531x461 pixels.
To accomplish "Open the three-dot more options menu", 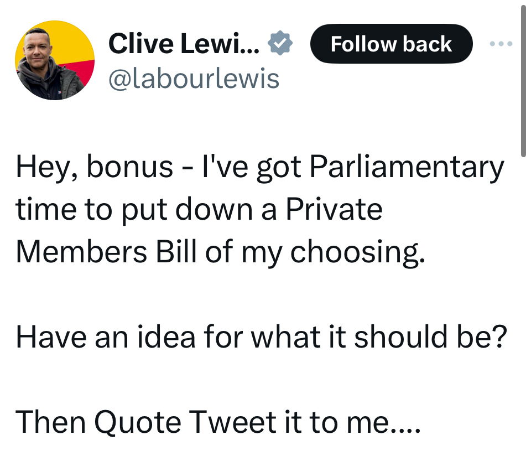I will (501, 43).
